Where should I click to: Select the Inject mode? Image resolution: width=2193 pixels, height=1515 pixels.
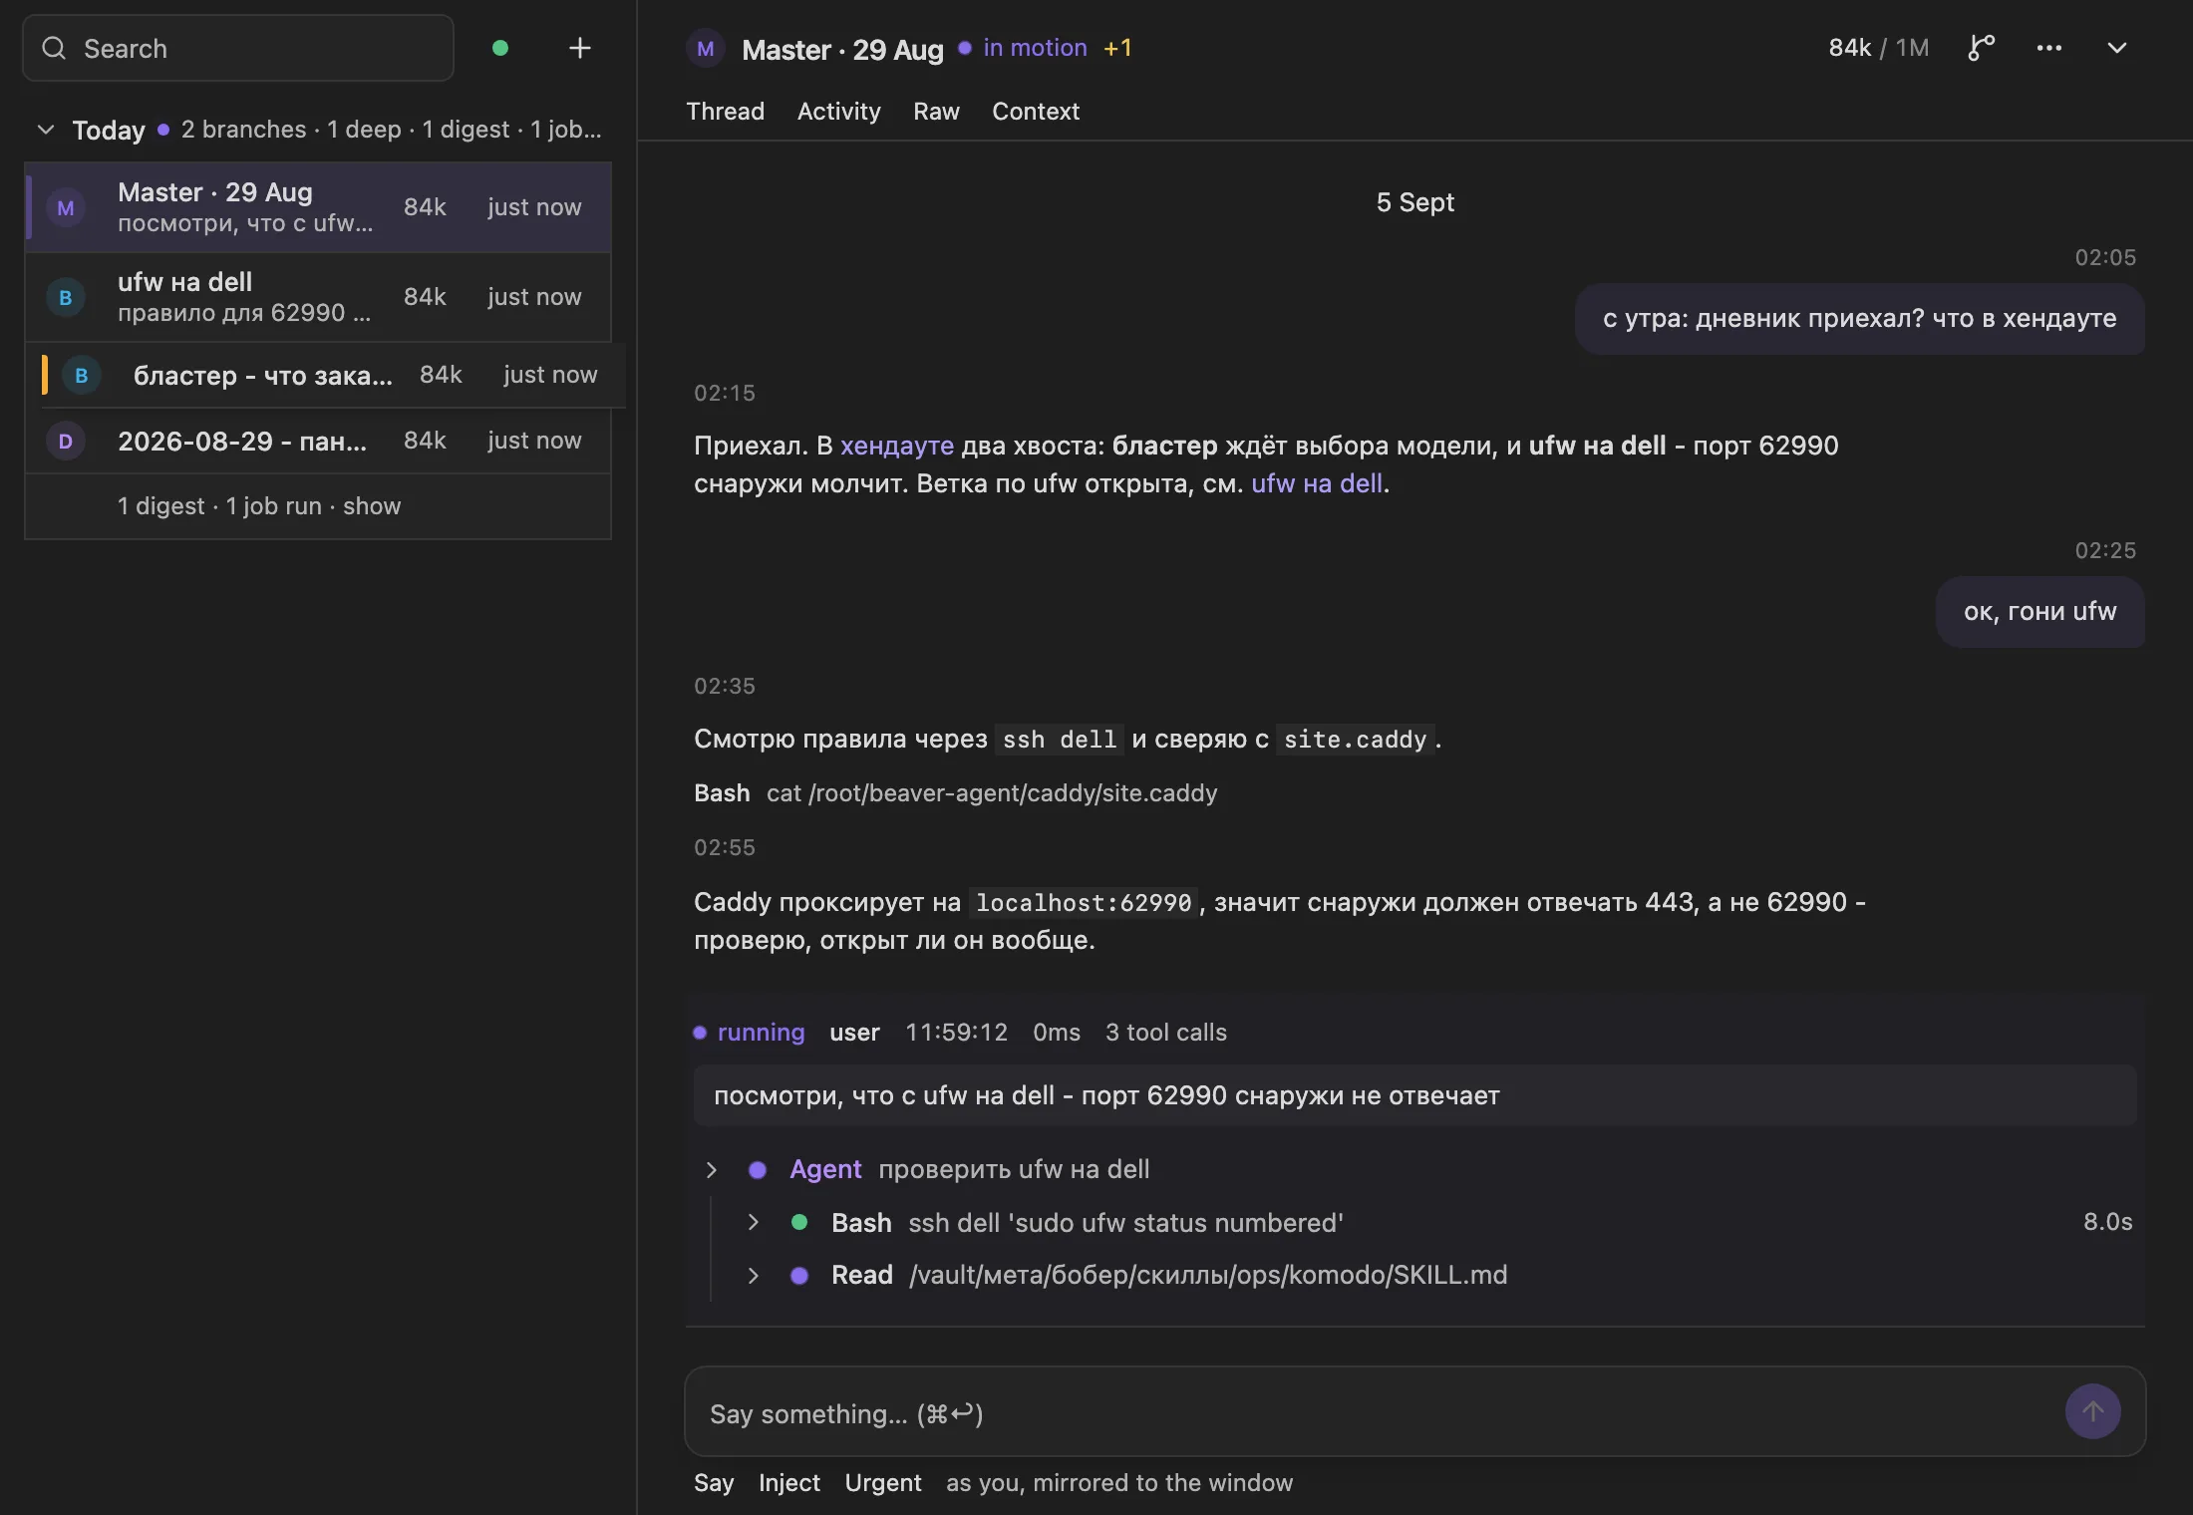pos(788,1483)
